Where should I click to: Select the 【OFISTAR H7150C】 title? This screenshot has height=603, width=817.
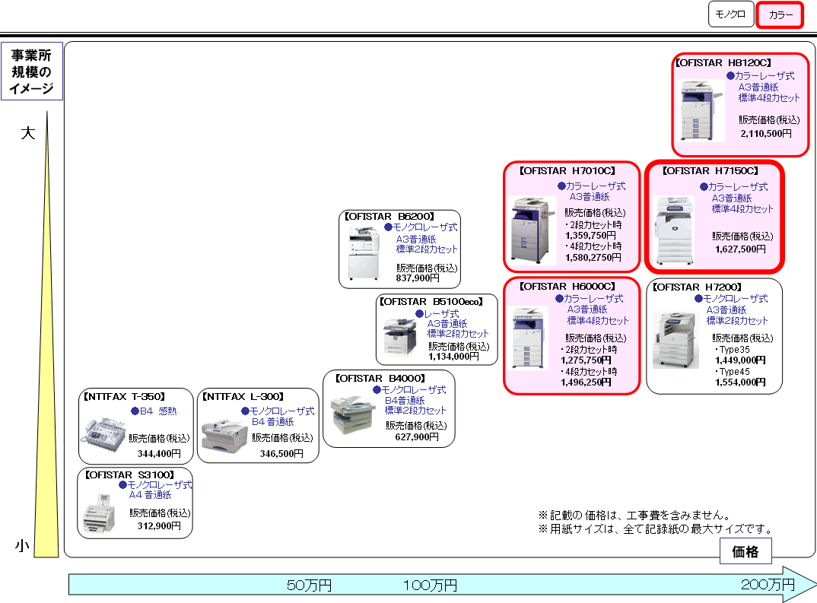coord(711,171)
